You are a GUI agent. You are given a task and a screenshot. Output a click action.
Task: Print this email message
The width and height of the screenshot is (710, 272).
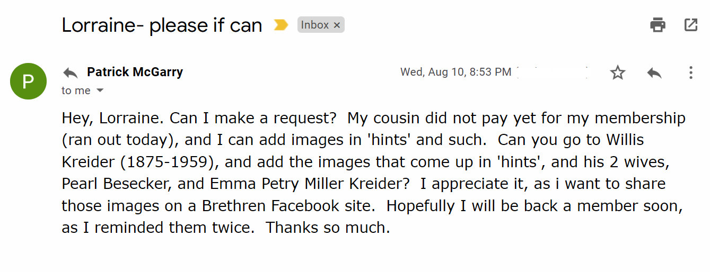[658, 25]
